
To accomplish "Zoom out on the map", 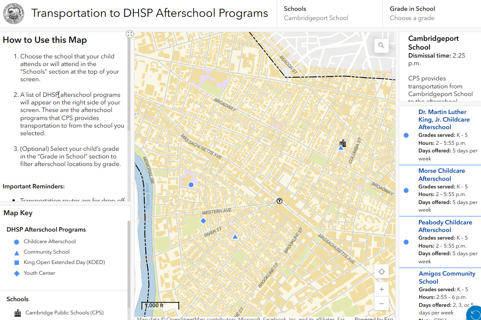I will (381, 304).
